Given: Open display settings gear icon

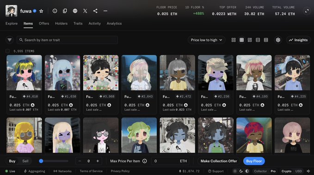Looking at the screenshot, I should (x=278, y=40).
